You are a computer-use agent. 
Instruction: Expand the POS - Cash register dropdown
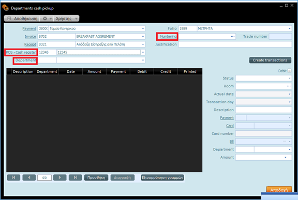(x=143, y=52)
